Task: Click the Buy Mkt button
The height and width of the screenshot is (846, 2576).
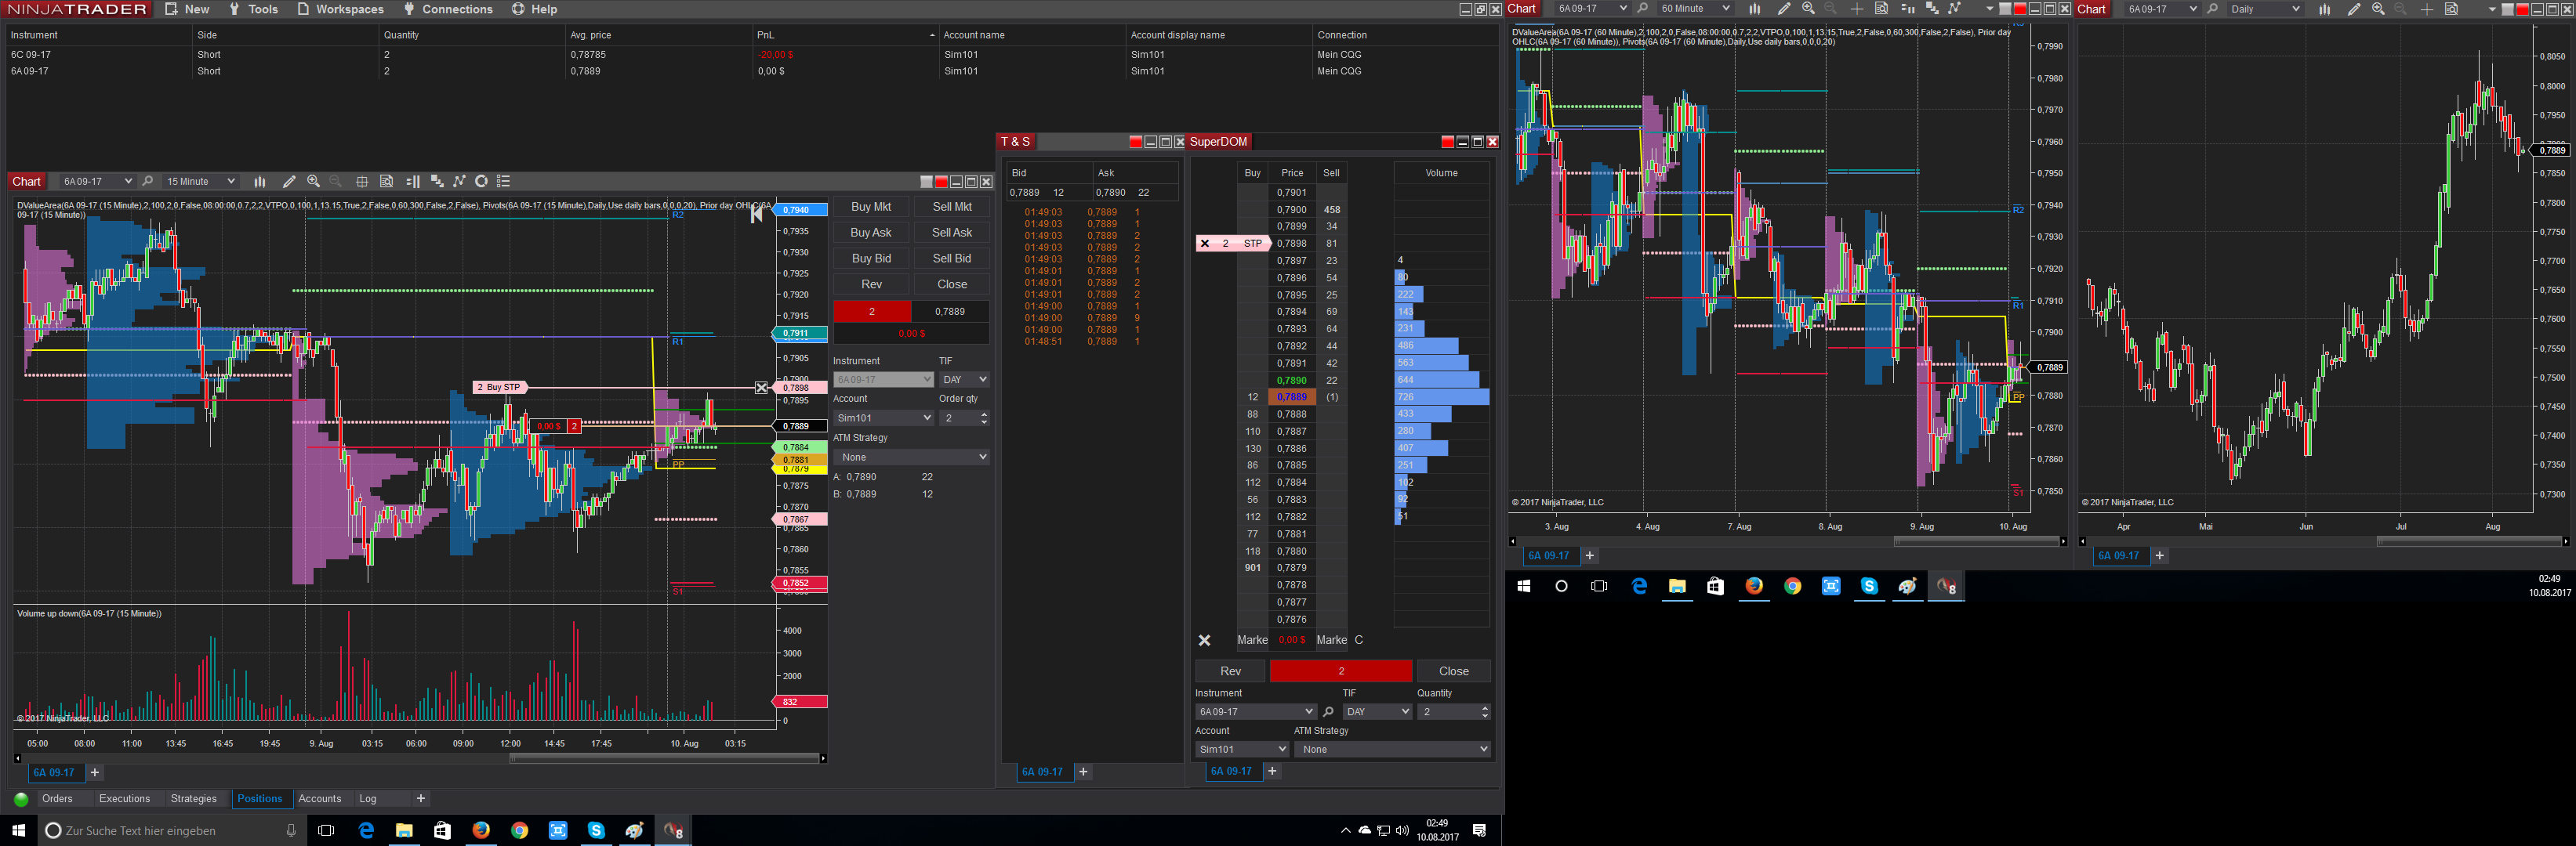Action: click(x=871, y=207)
